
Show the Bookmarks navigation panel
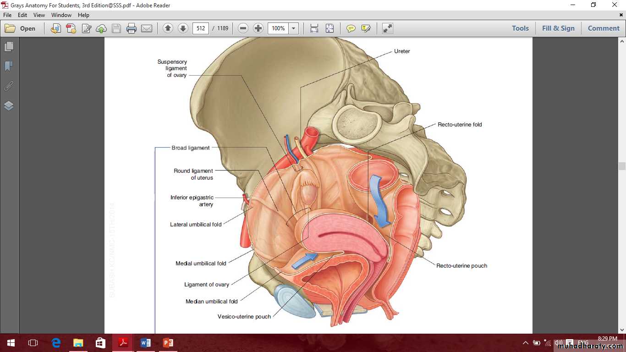pos(9,66)
